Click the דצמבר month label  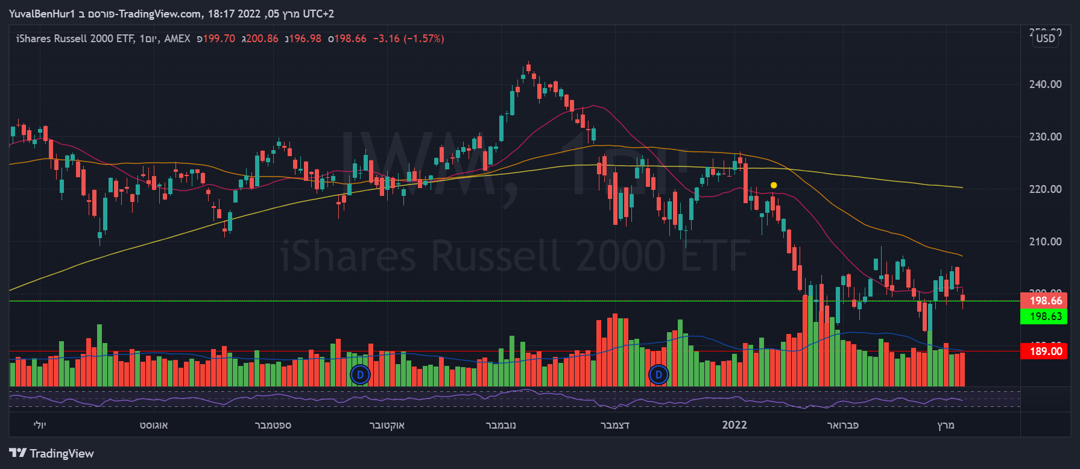coord(615,425)
